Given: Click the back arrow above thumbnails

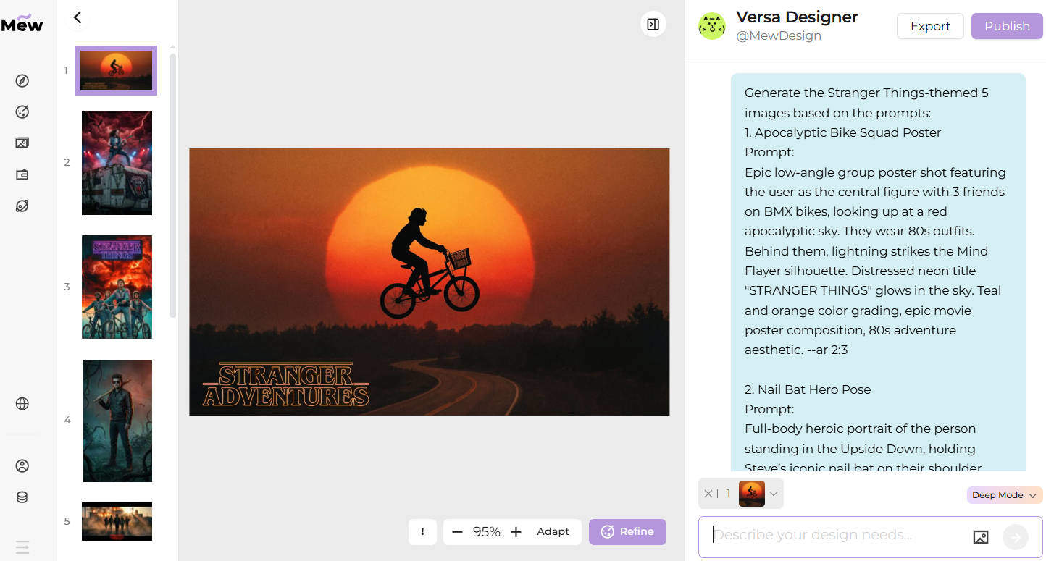Looking at the screenshot, I should (x=78, y=17).
